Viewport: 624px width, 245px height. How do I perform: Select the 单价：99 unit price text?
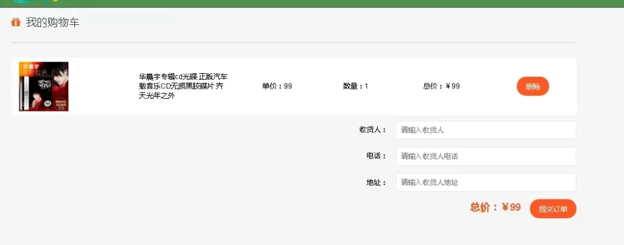click(277, 86)
